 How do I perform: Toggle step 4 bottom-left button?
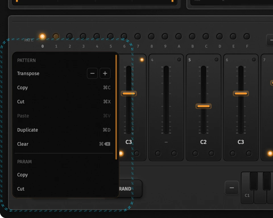click(158, 153)
